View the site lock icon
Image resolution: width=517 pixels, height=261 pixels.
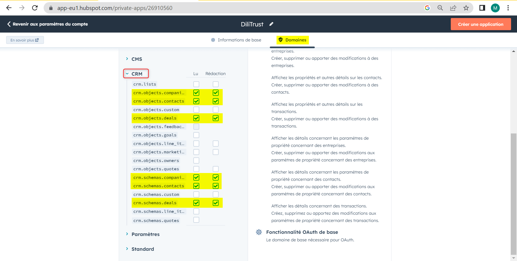(51, 8)
